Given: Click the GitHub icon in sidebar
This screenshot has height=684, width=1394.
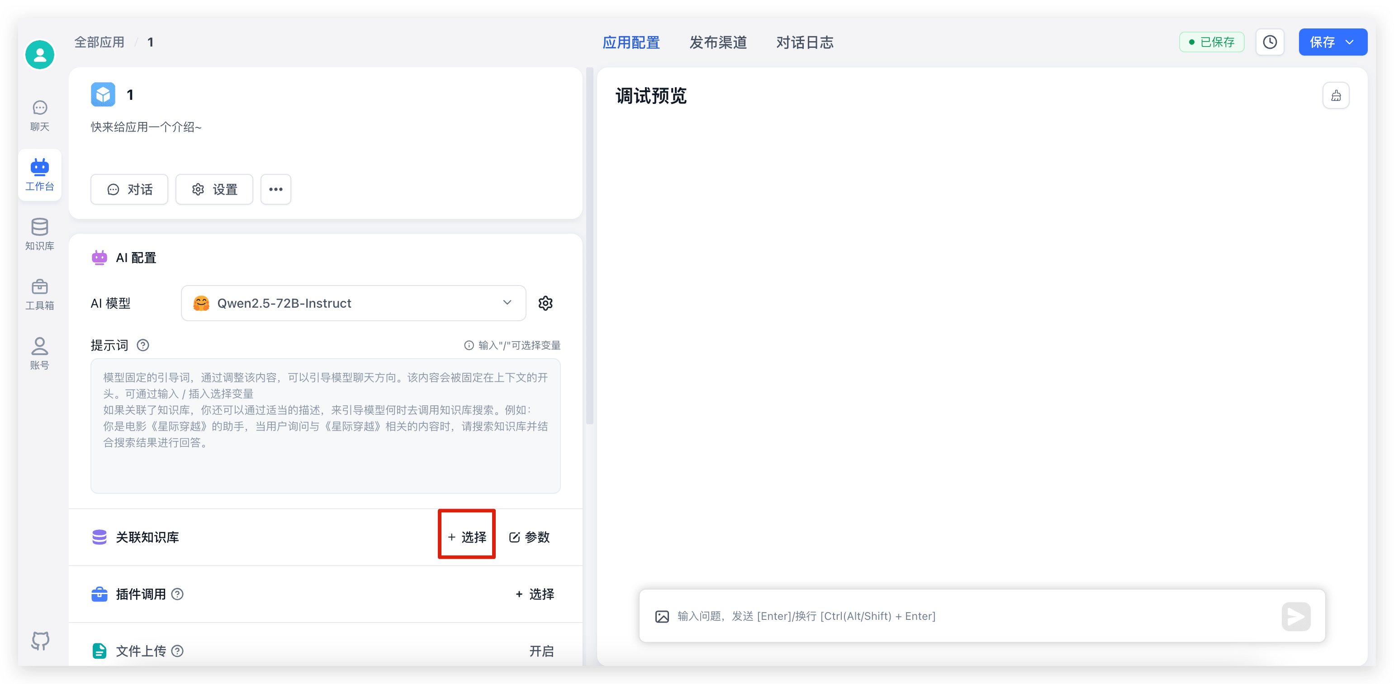Looking at the screenshot, I should click(x=40, y=640).
